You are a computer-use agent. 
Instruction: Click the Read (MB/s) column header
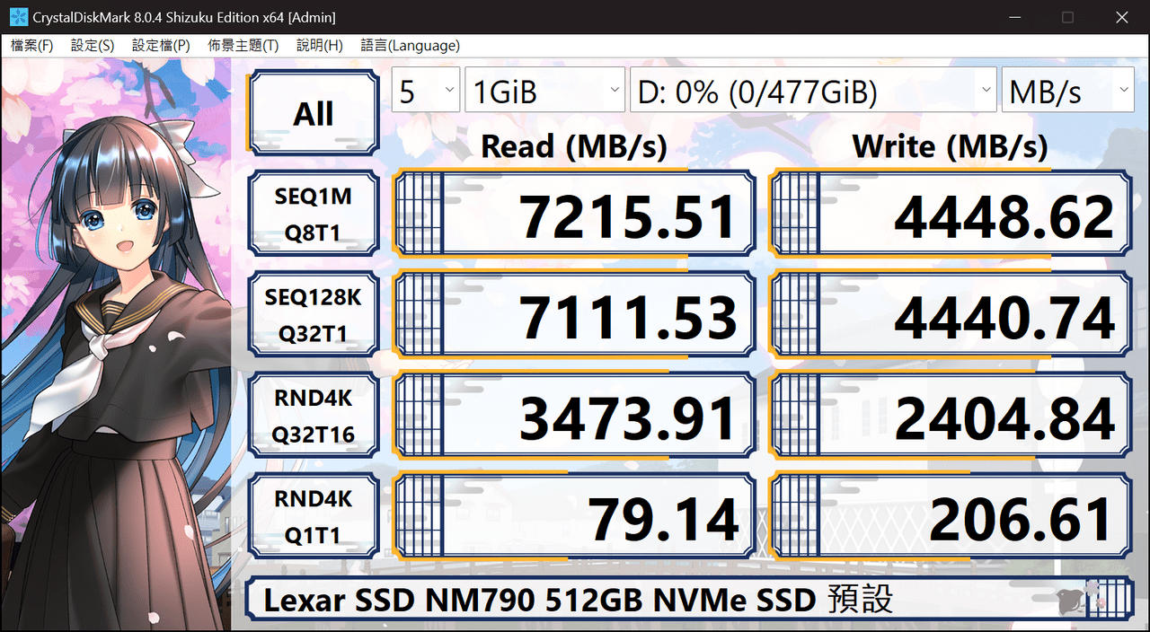(x=574, y=145)
